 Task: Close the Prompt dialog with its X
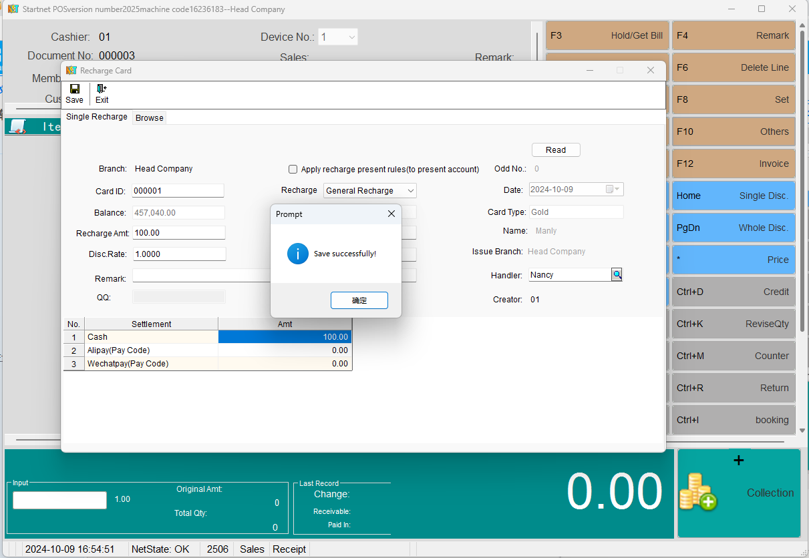(x=391, y=214)
